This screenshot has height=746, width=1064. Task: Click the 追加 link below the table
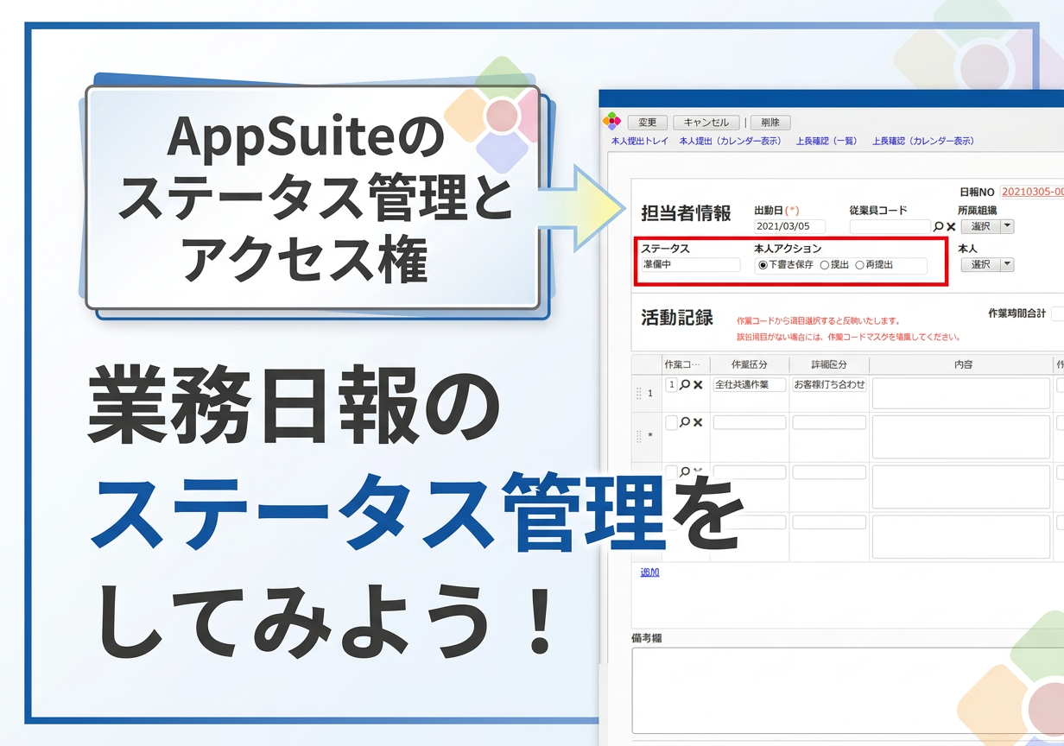pyautogui.click(x=649, y=572)
